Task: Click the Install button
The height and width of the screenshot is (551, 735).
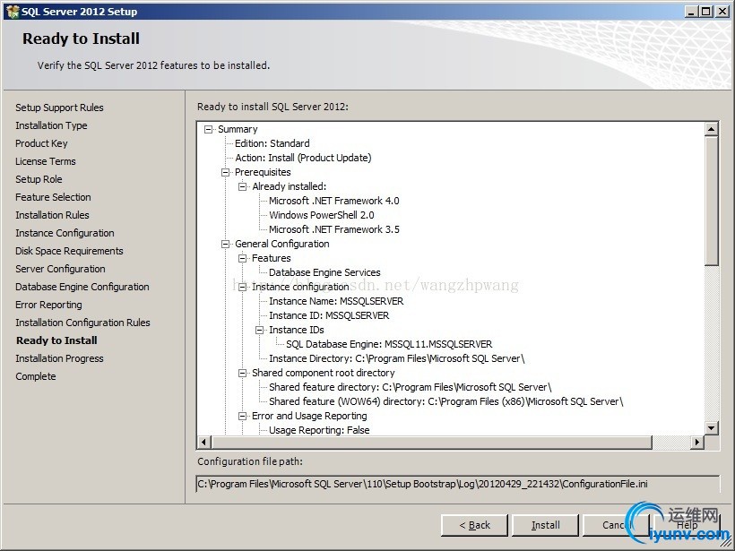Action: [x=545, y=525]
